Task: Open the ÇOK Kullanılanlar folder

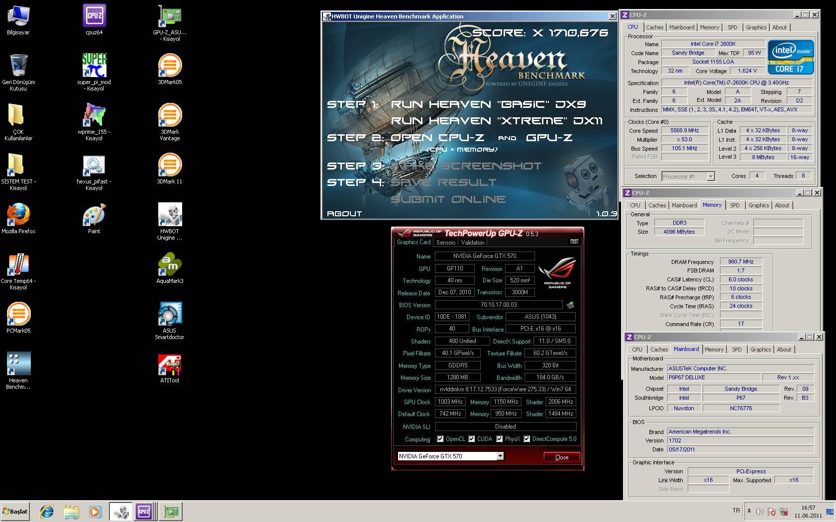Action: coord(18,122)
